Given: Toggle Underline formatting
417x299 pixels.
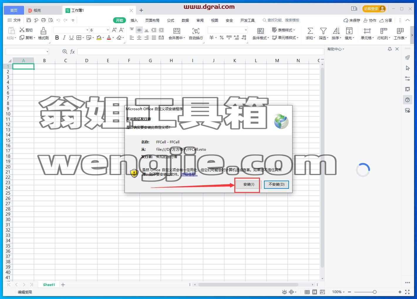Looking at the screenshot, I should tap(71, 38).
